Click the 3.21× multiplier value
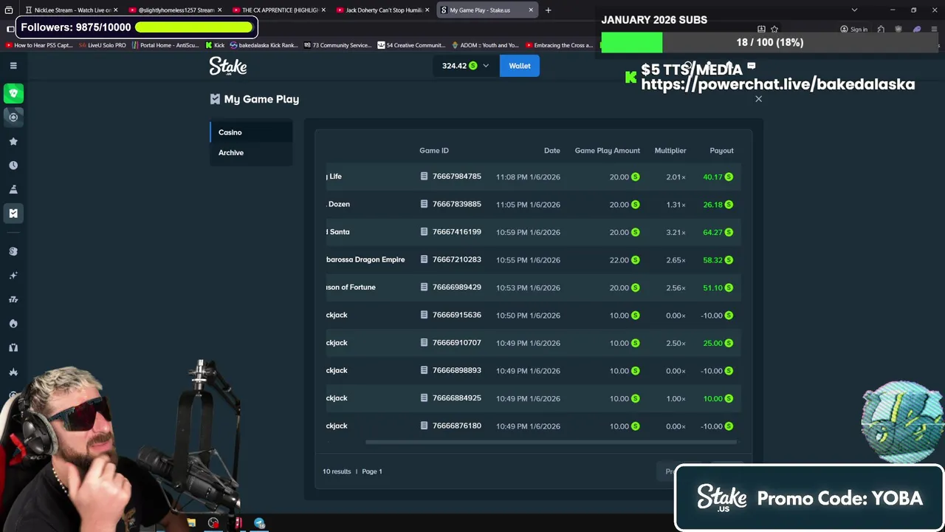 pos(676,232)
